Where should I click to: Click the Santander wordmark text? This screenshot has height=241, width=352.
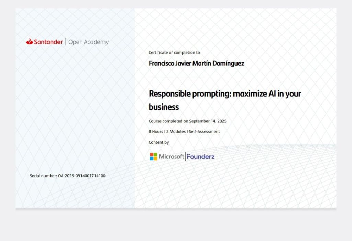point(48,42)
